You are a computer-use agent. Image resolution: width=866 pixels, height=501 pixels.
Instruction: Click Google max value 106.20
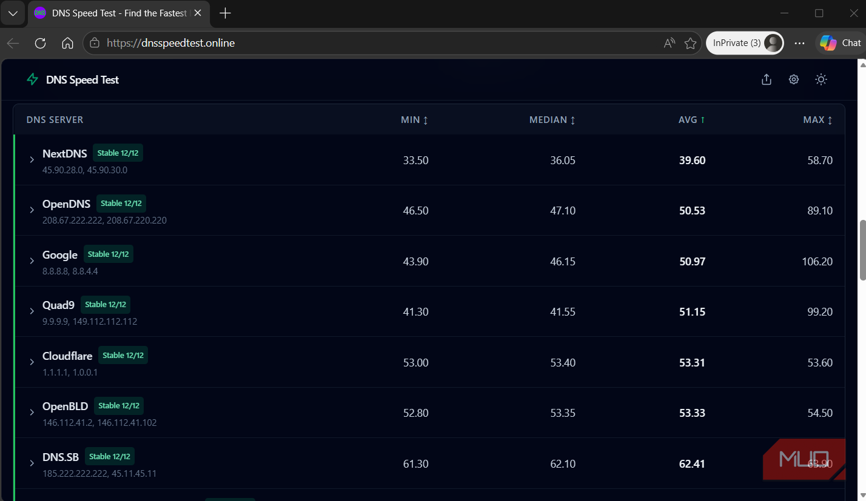(x=817, y=262)
